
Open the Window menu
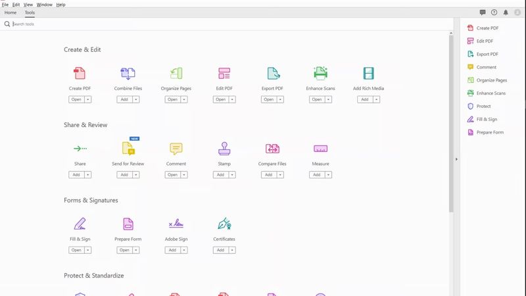pyautogui.click(x=44, y=5)
